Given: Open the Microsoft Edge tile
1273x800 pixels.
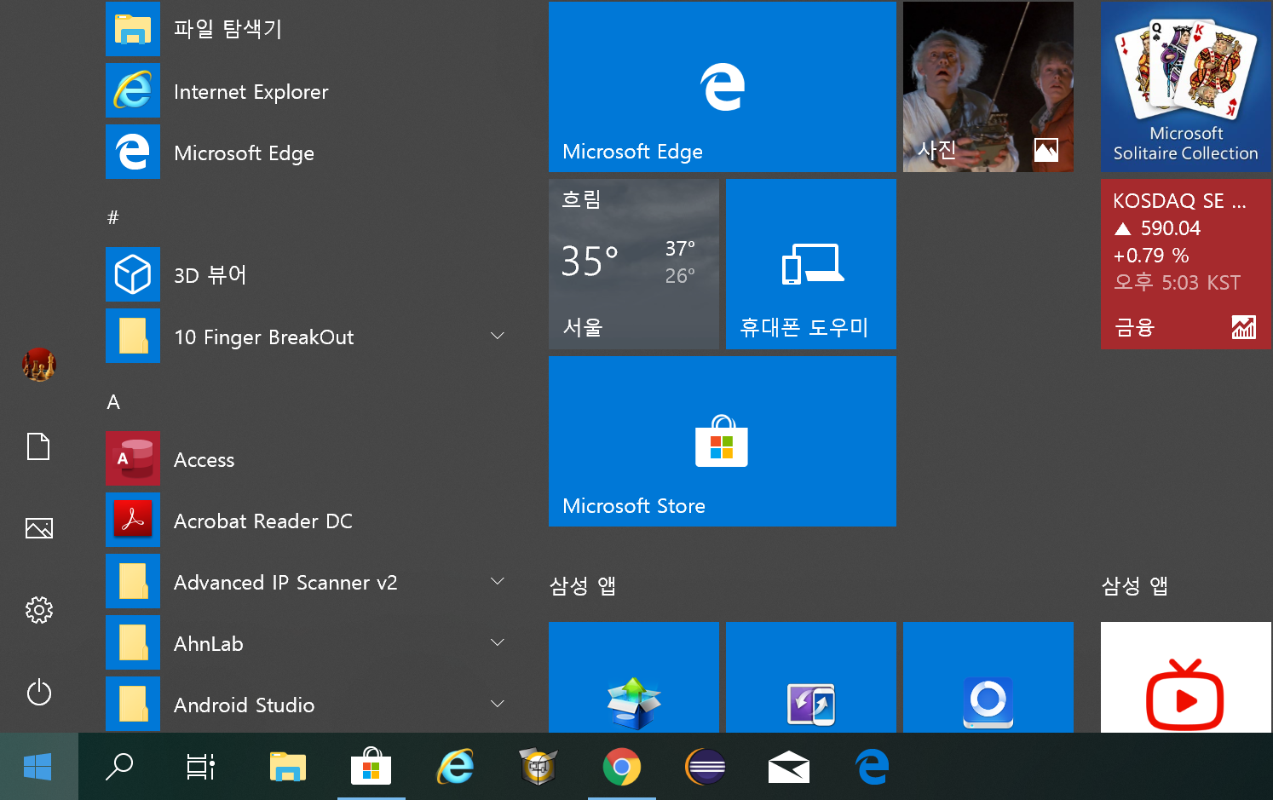Looking at the screenshot, I should click(723, 87).
